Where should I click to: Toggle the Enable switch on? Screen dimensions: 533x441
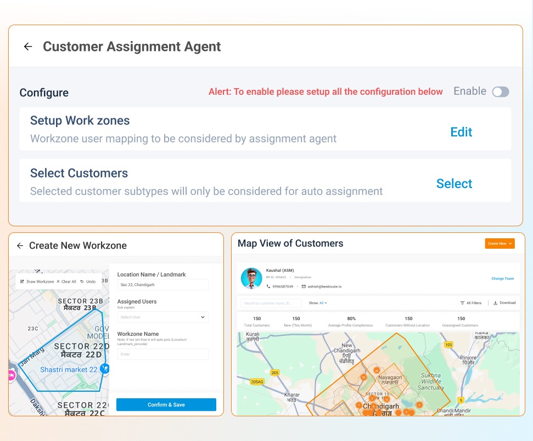tap(501, 91)
